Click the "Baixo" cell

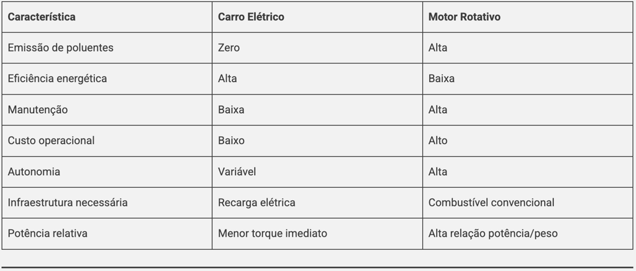[231, 140]
